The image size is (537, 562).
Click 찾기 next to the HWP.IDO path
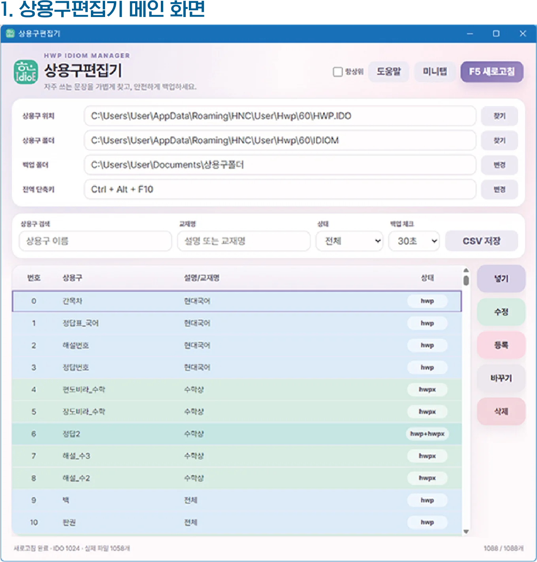(x=499, y=116)
